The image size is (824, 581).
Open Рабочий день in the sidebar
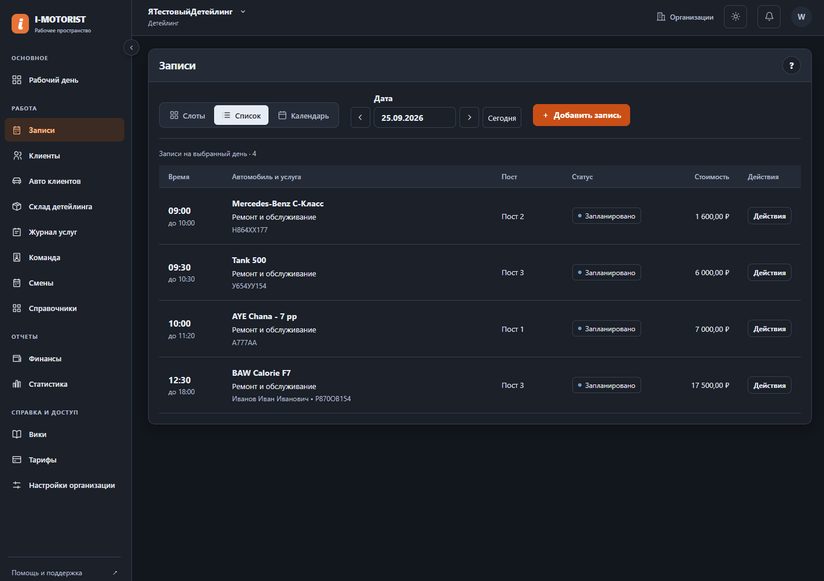(x=64, y=80)
